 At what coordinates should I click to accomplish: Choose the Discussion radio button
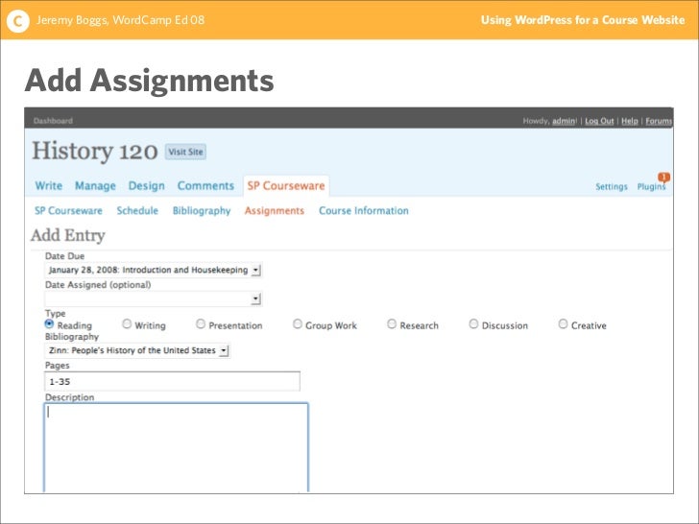pos(473,324)
